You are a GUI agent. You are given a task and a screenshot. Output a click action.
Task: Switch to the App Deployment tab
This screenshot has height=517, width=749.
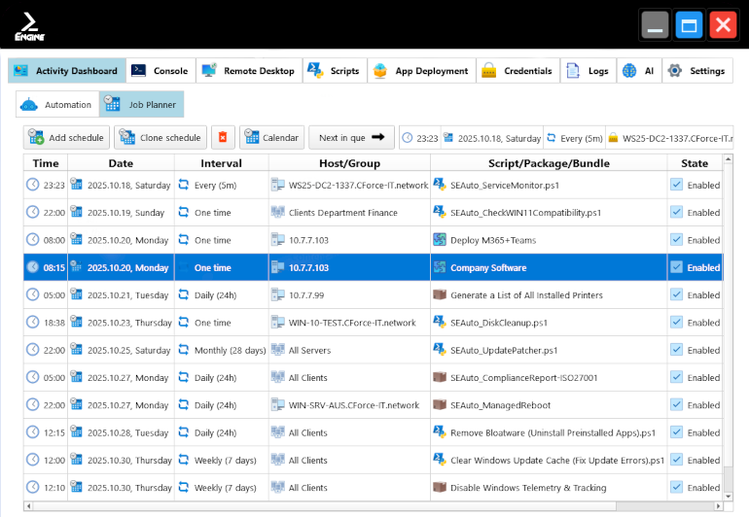point(420,71)
